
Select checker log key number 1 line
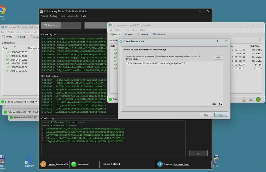[x=83, y=129]
